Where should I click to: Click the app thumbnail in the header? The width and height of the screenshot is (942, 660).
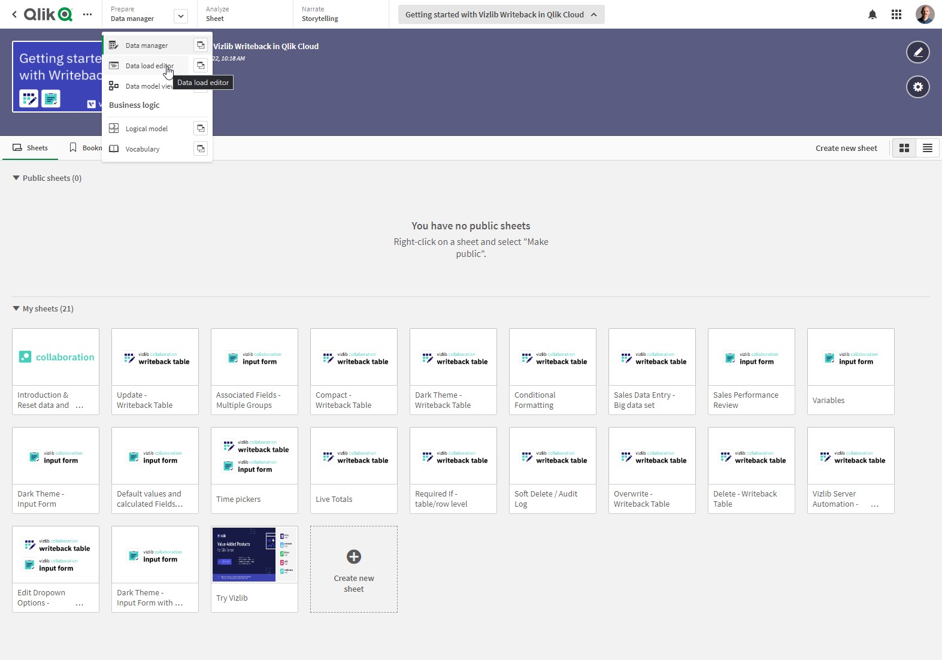coord(57,77)
